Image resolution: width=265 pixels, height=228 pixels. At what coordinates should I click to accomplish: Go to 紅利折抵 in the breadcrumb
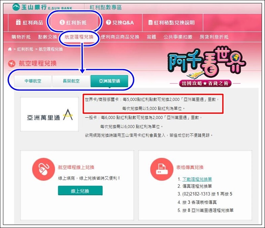coord(25,49)
